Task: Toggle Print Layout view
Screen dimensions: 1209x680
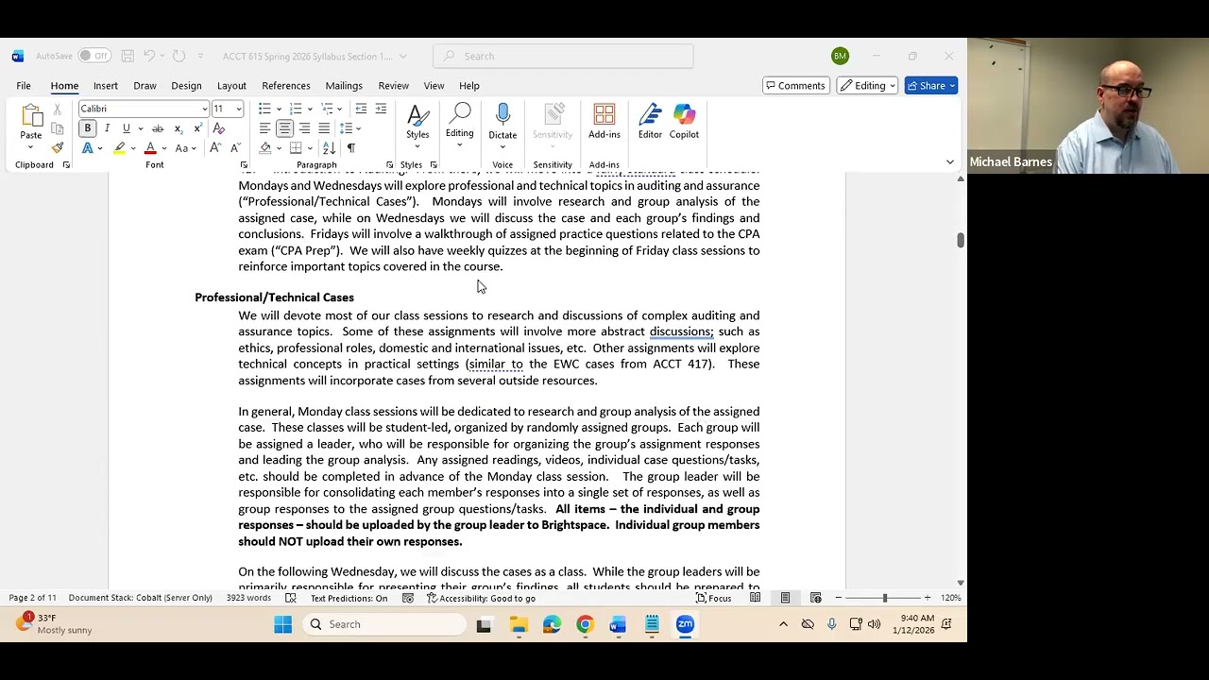Action: click(x=785, y=598)
